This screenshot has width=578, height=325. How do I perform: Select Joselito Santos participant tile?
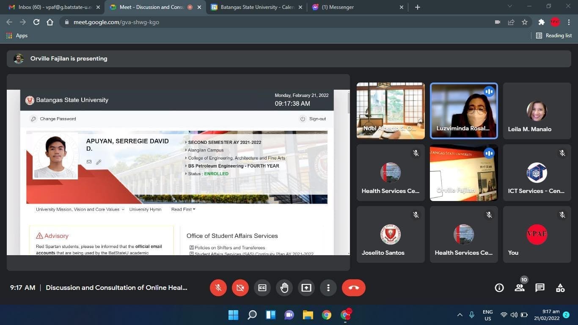point(391,234)
